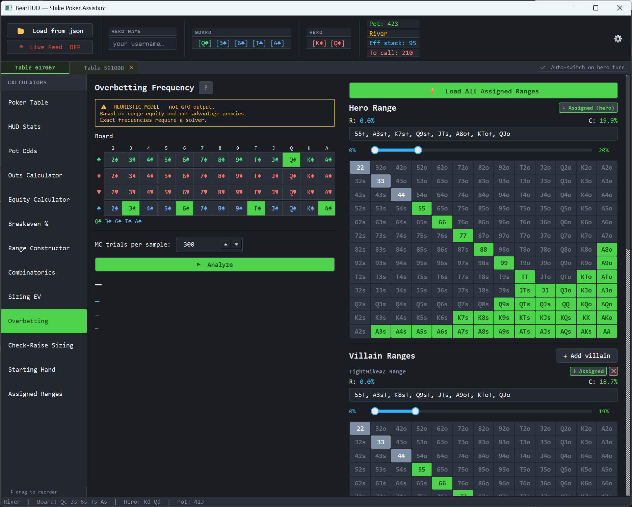Click TightMikeAZ Assigned button
The image size is (632, 507).
point(588,371)
